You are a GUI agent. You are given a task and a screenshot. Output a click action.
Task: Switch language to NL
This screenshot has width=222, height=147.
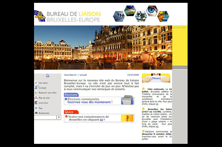(179, 27)
